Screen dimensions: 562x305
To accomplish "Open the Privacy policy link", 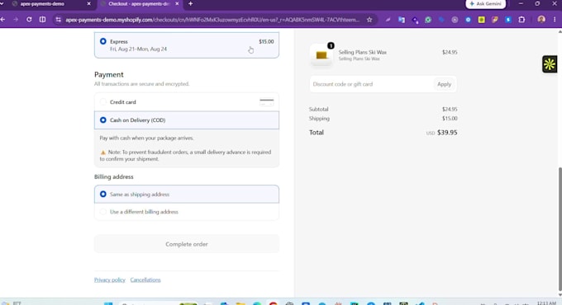I will 110,279.
